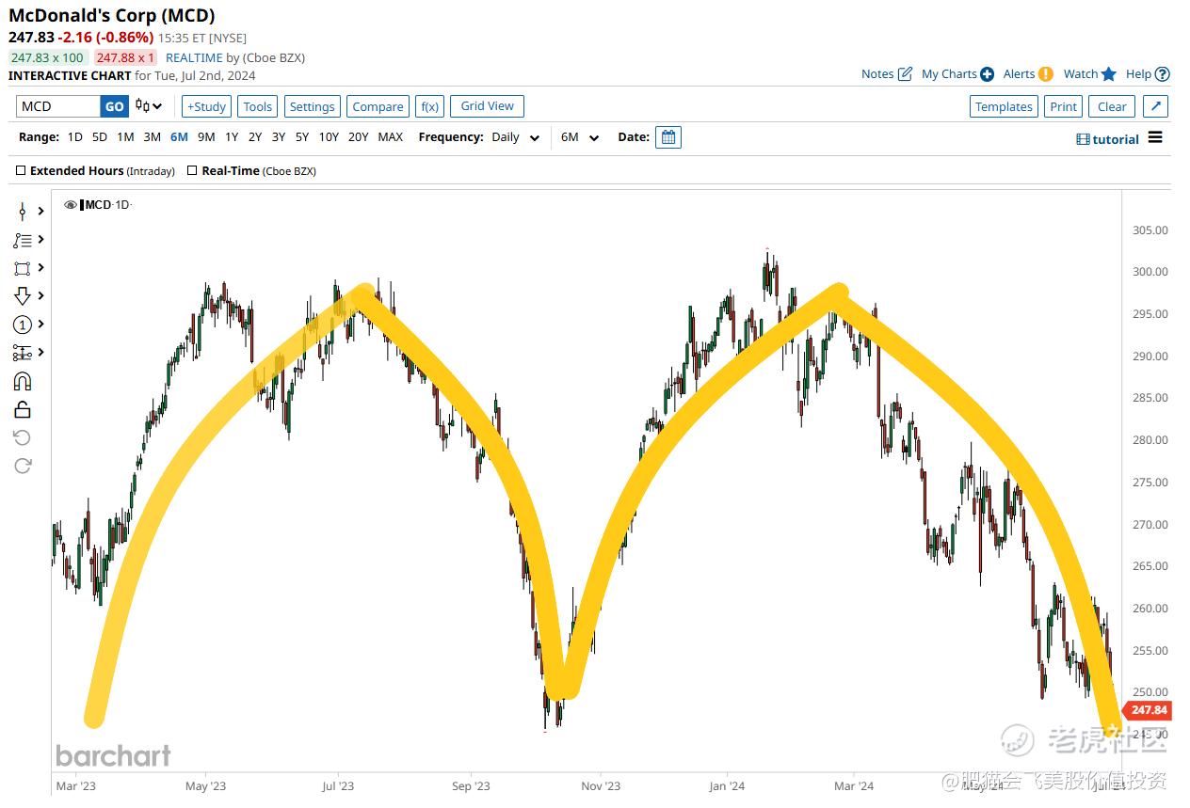Viewport: 1190px width, 808px height.
Task: Click the undo arrow icon
Action: (23, 437)
